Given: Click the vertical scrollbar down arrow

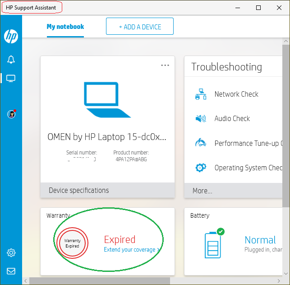Looking at the screenshot, I should [286, 274].
